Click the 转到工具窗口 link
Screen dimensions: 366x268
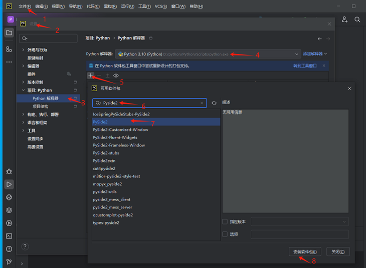(x=305, y=65)
